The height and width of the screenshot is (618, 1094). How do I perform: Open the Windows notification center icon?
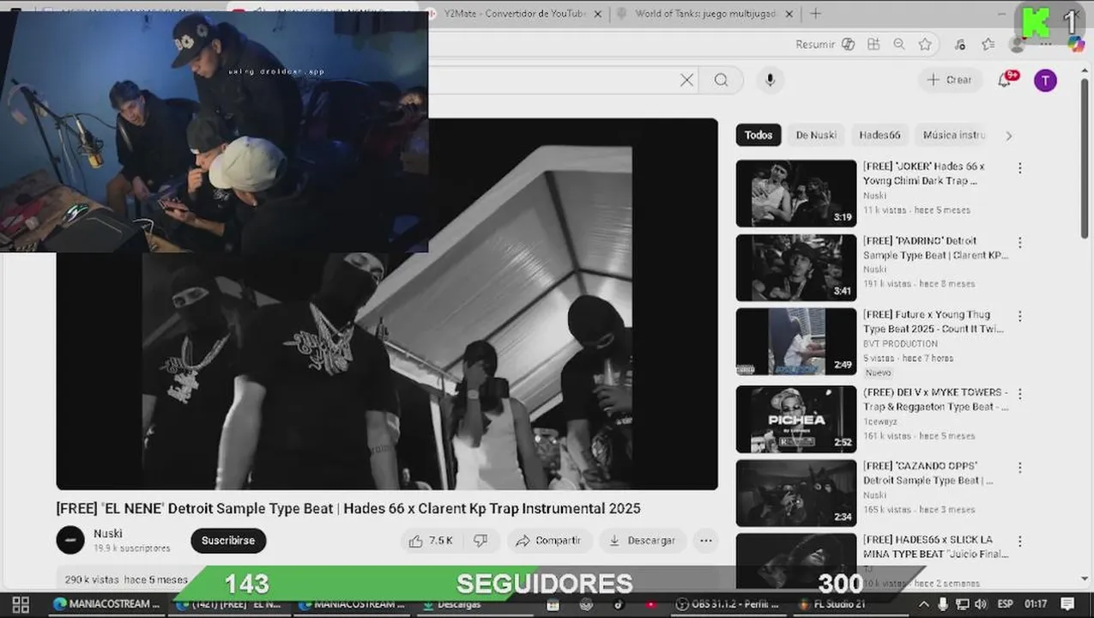click(x=1067, y=604)
